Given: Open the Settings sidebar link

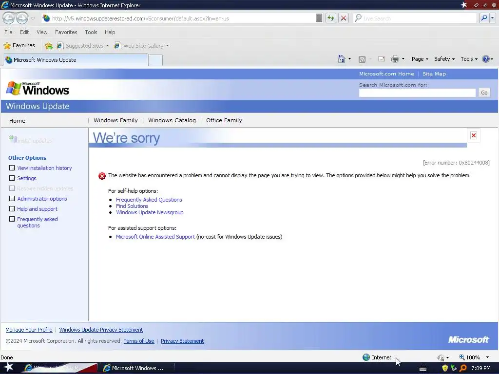Looking at the screenshot, I should point(27,178).
